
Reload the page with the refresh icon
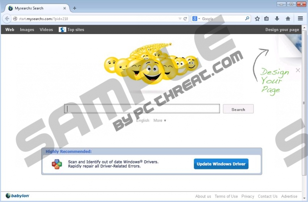point(186,18)
